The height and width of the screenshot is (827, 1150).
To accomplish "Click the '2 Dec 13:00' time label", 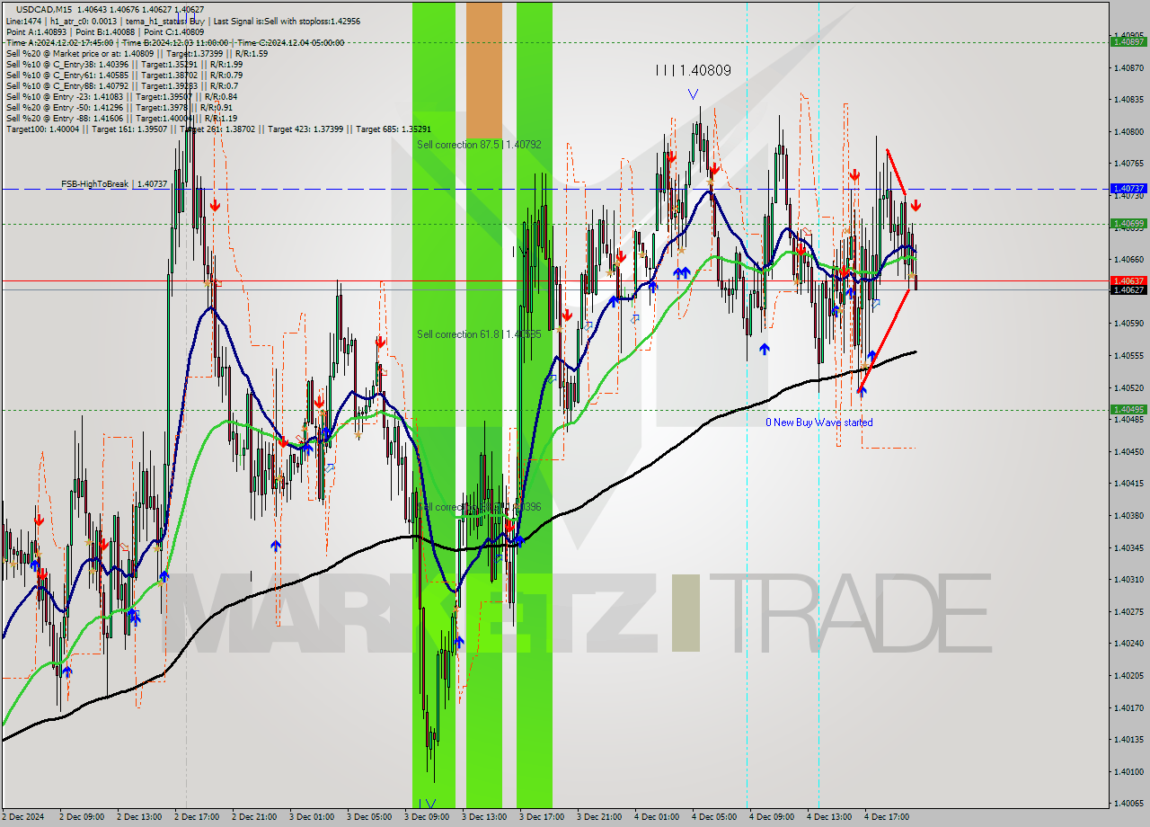I will click(x=138, y=817).
